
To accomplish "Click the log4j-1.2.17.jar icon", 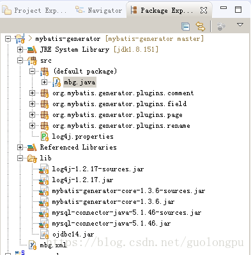I will tap(44, 180).
